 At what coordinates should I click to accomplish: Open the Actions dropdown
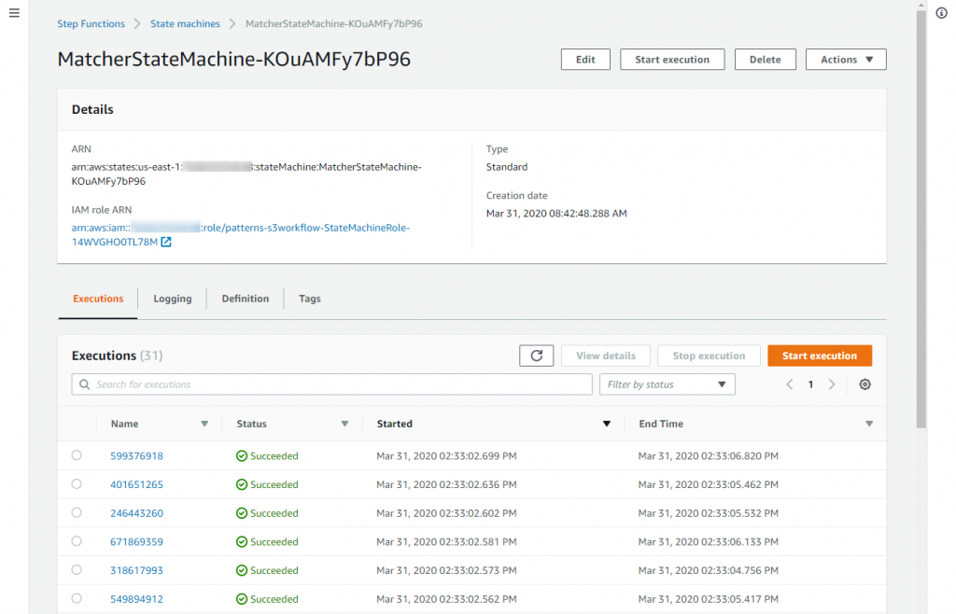coord(846,59)
